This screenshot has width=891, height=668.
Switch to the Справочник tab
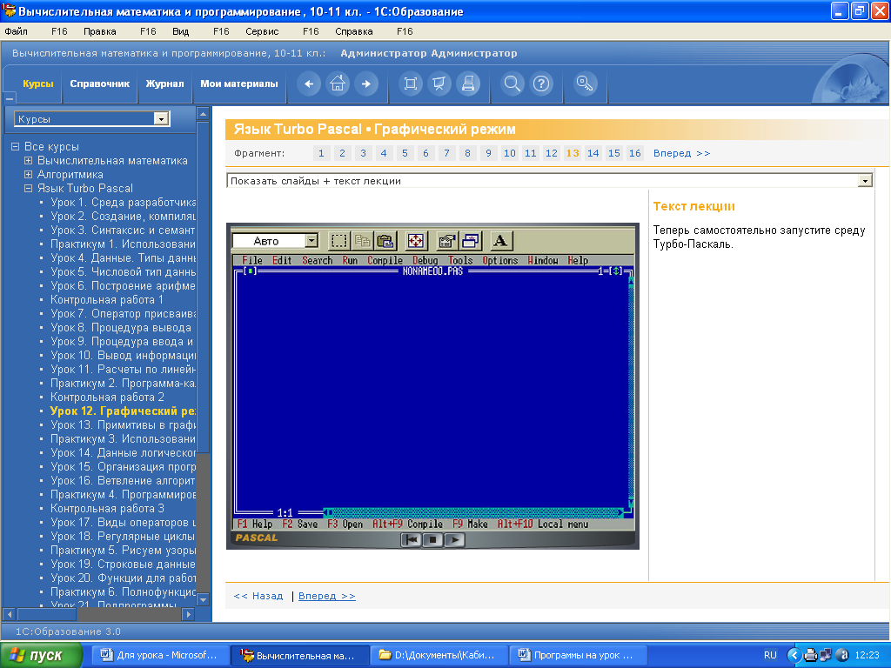point(100,84)
